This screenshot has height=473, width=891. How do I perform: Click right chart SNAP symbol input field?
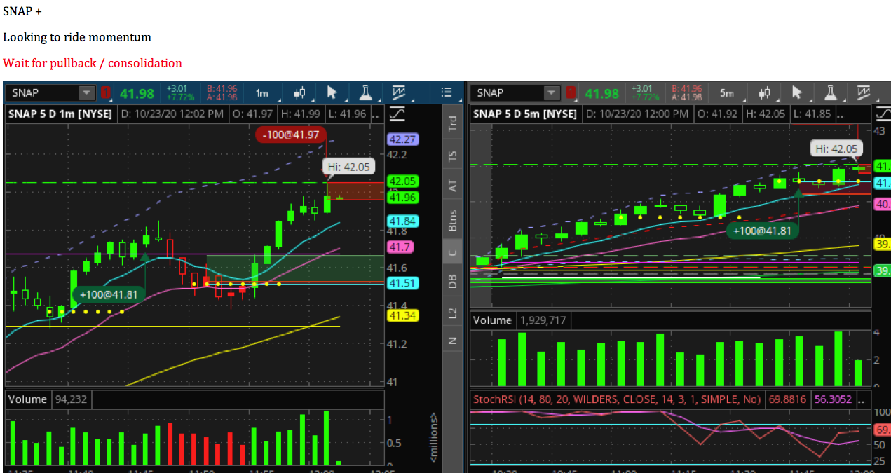tap(508, 92)
